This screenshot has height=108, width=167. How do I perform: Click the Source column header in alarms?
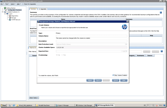click(x=150, y=55)
